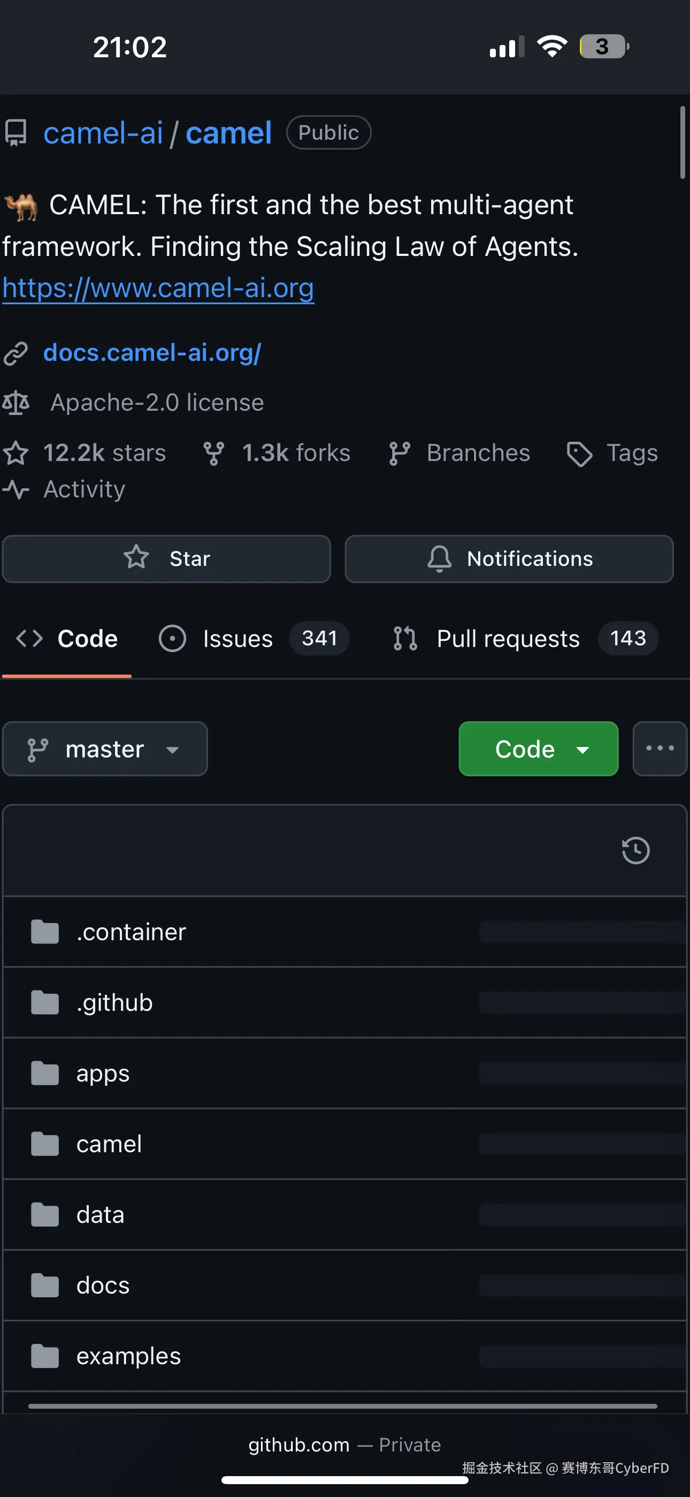Open Tags via the tag icon
Viewport: 690px width, 1497px height.
pos(579,454)
